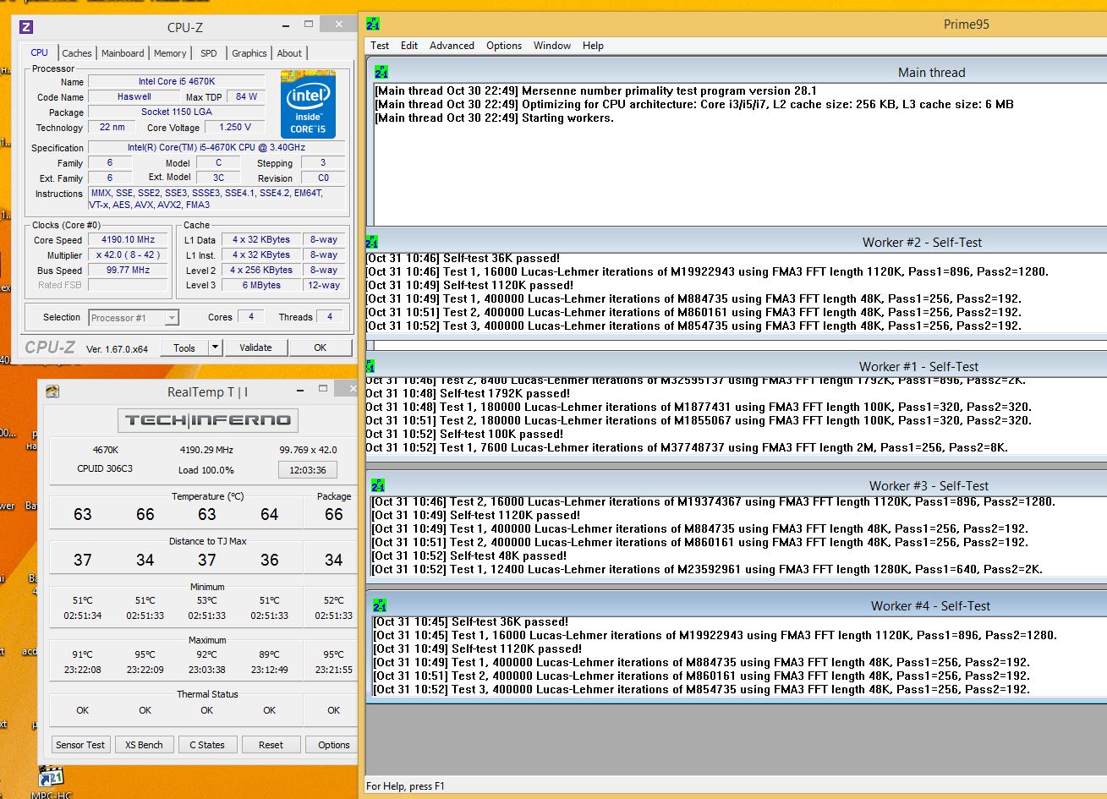Click the Worker #2 window icon

[x=372, y=242]
